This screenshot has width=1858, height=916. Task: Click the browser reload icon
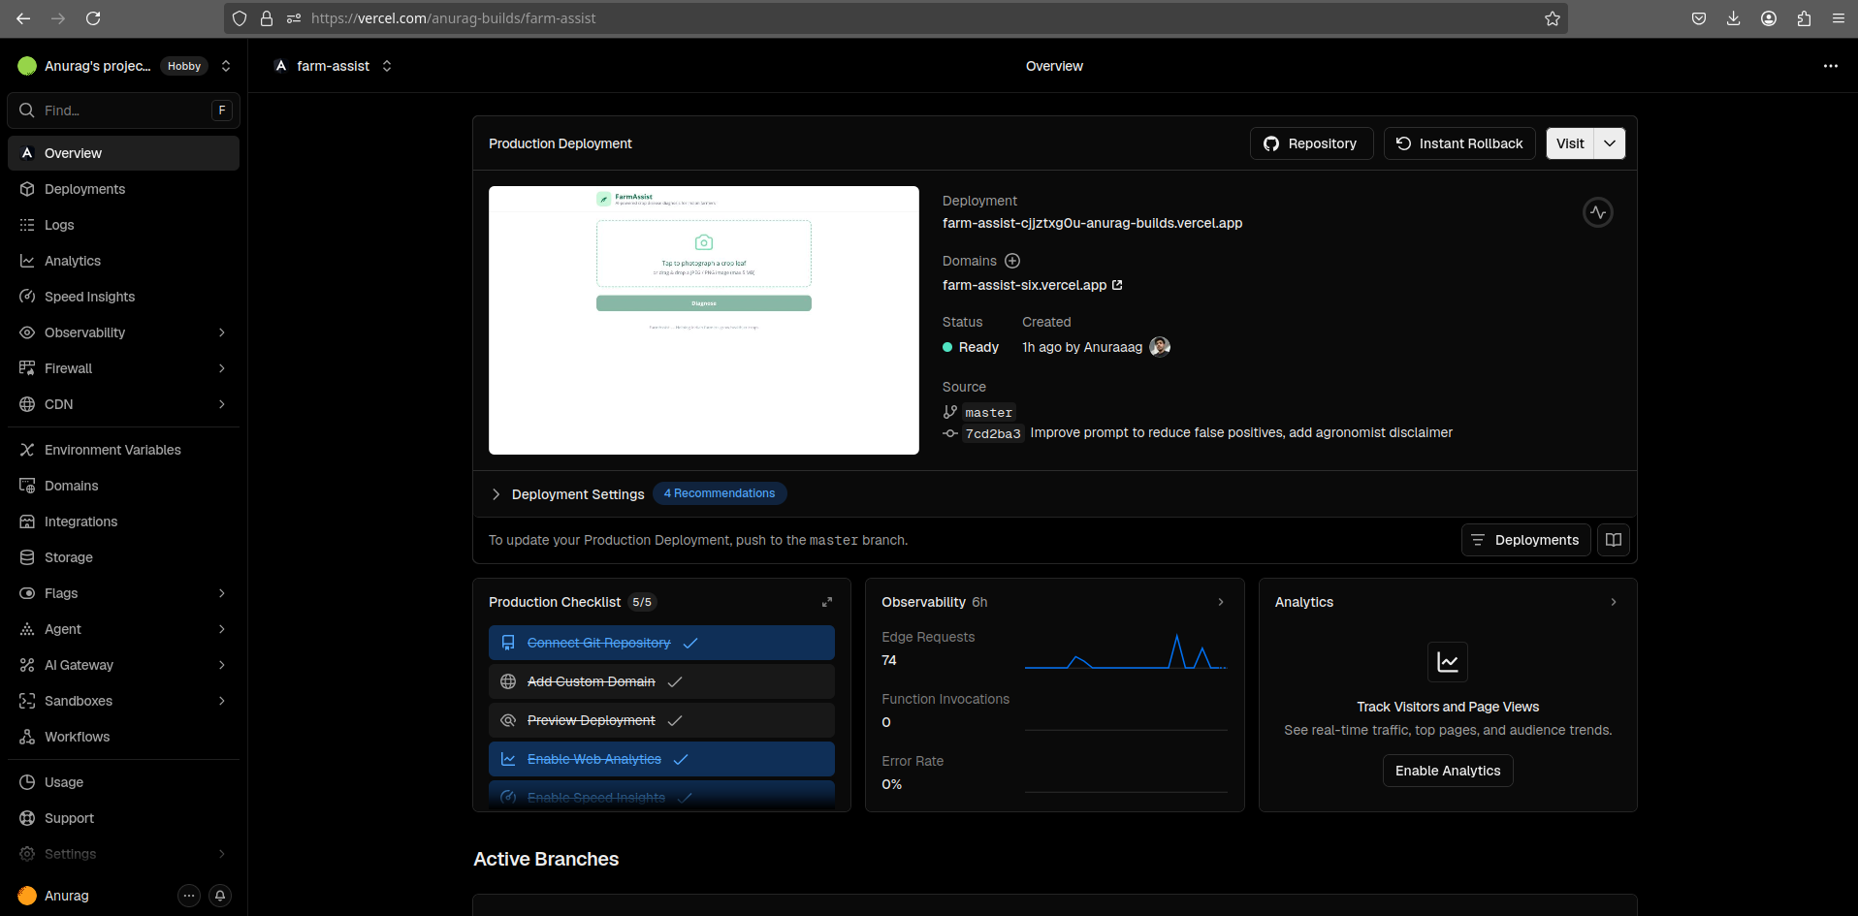pyautogui.click(x=93, y=18)
